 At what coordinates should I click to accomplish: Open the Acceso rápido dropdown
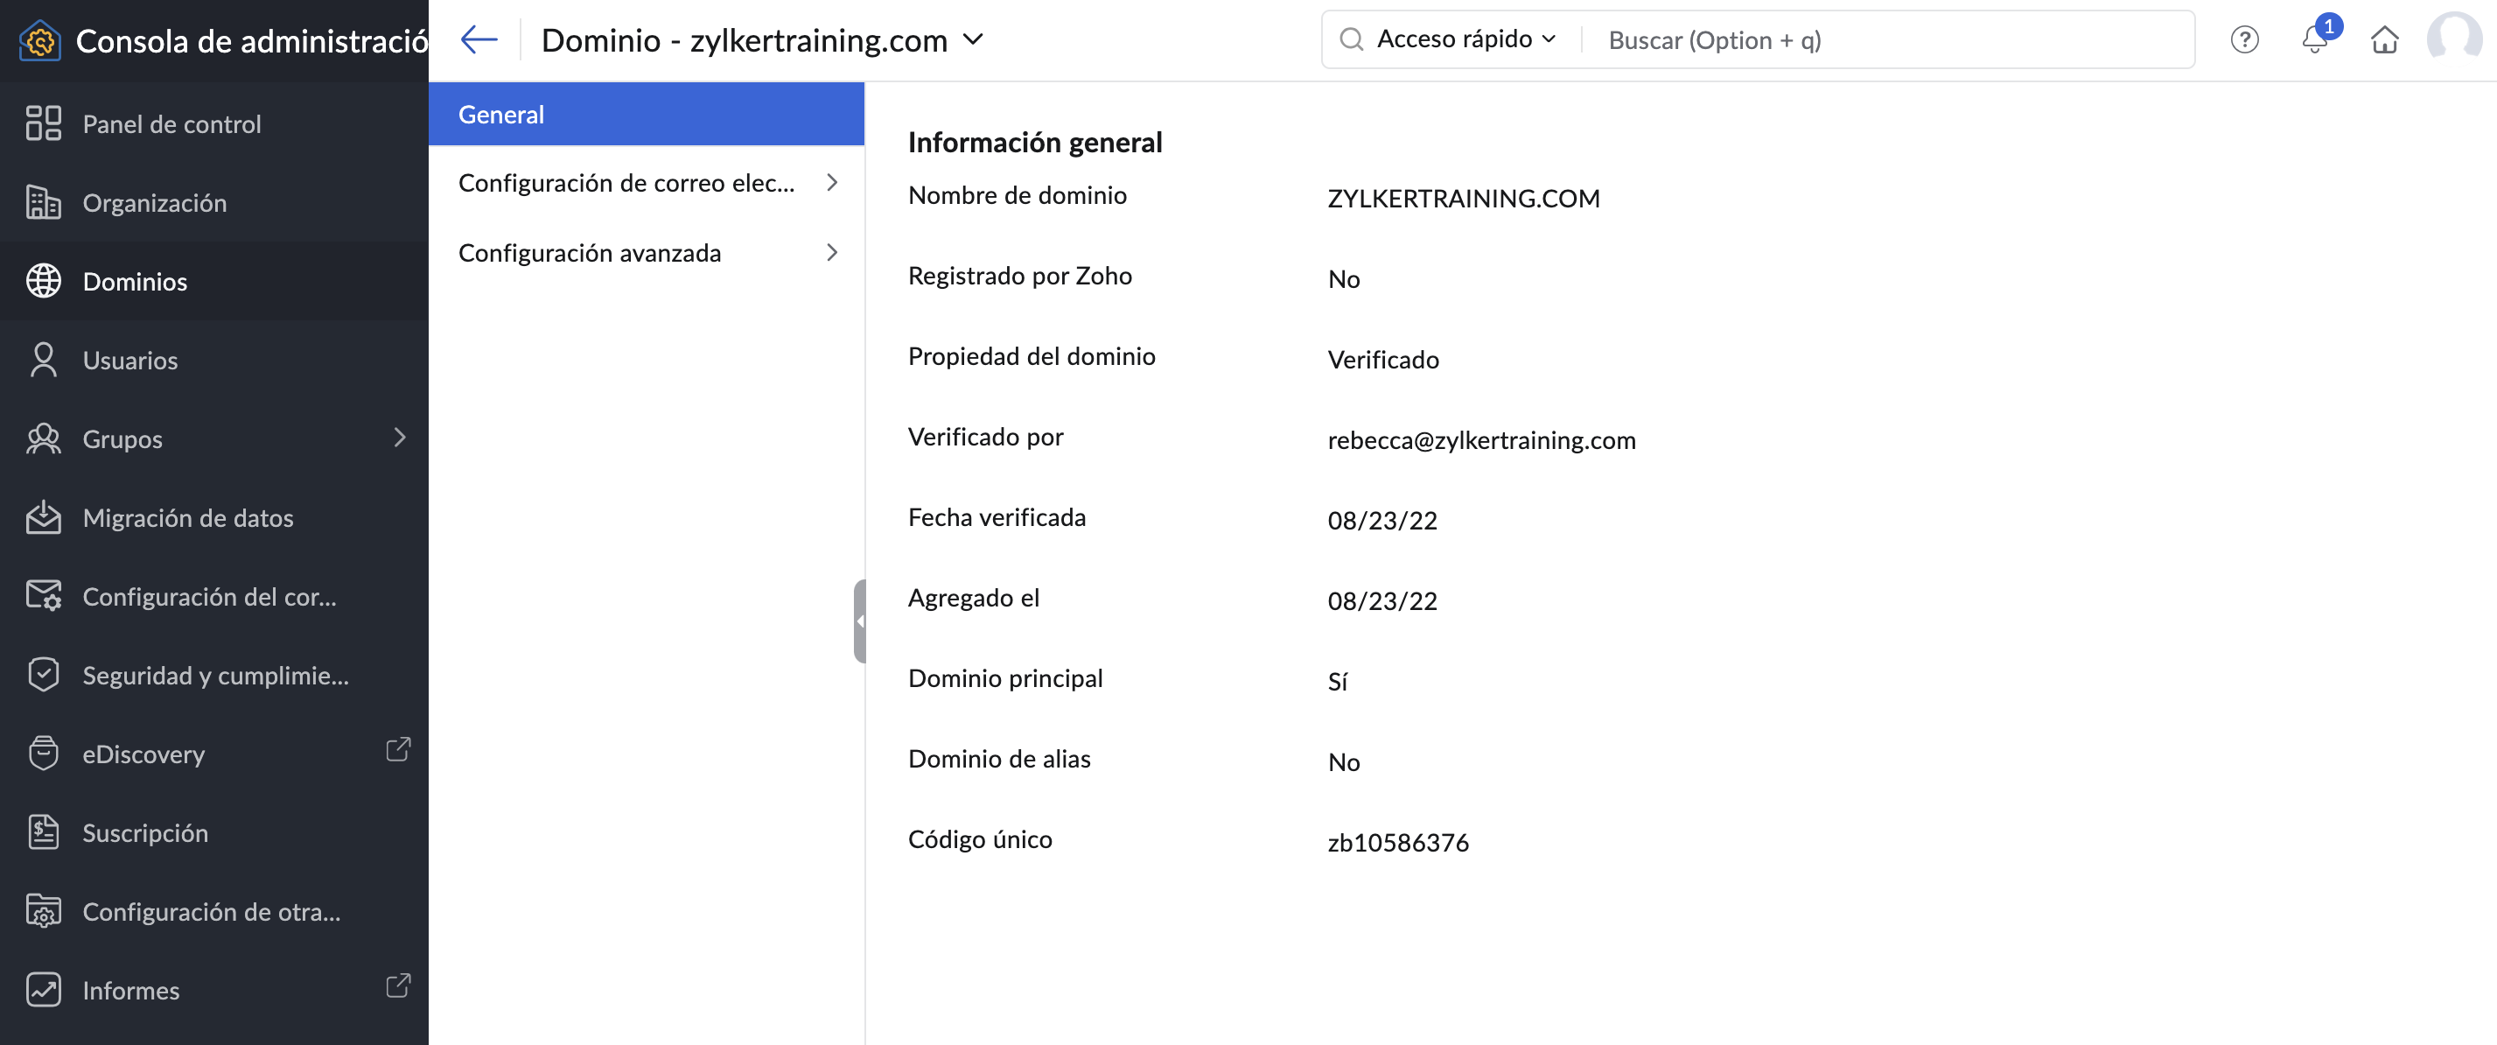pos(1465,39)
